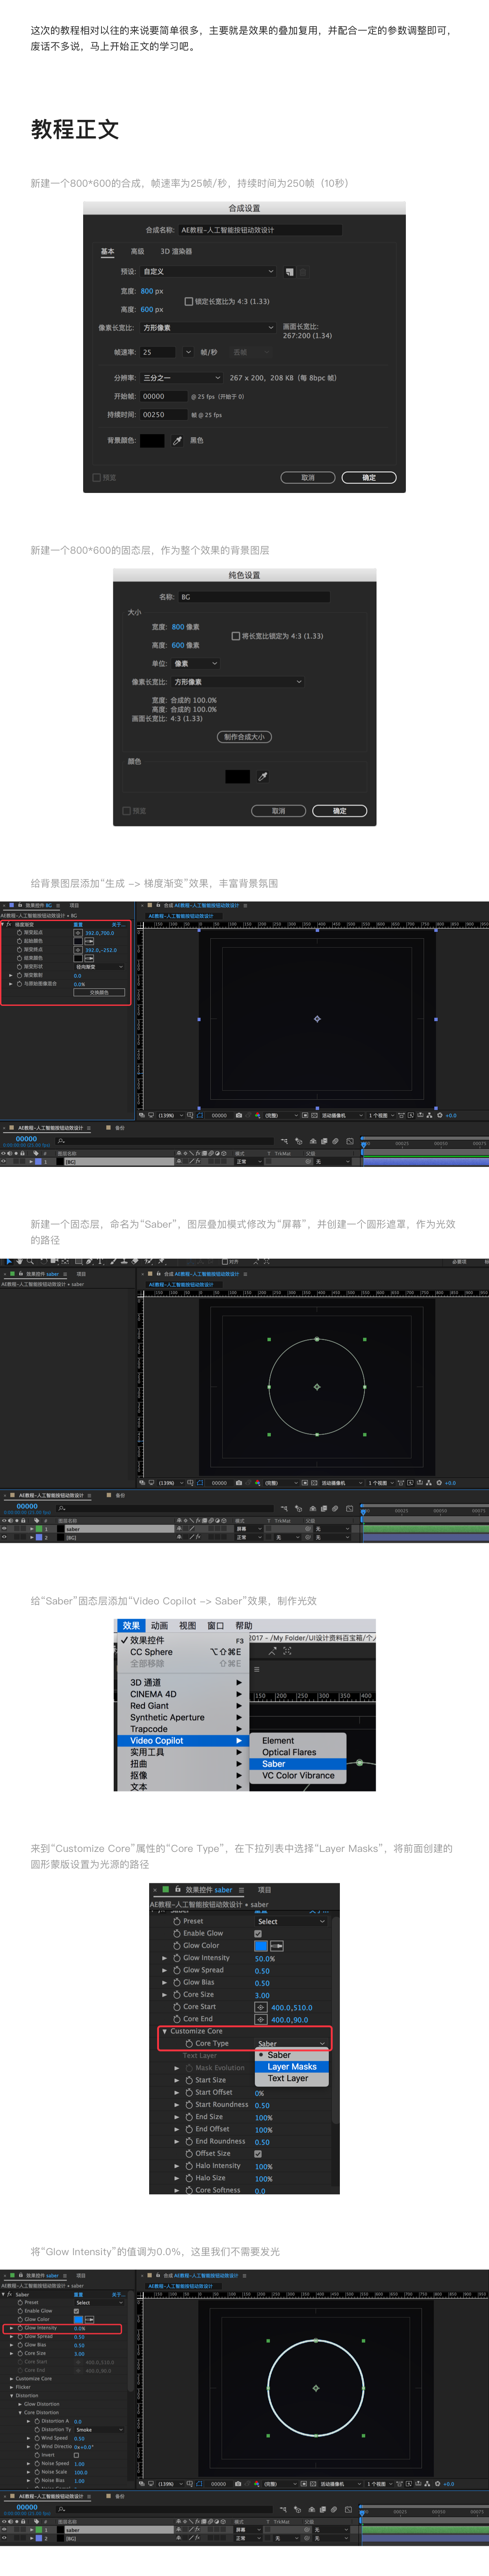The height and width of the screenshot is (2576, 489).
Task: Expand Core Size property triangle
Action: tap(165, 1994)
